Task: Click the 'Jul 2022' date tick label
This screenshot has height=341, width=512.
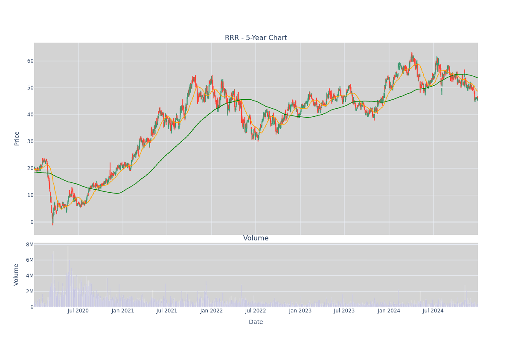Action: [x=256, y=311]
